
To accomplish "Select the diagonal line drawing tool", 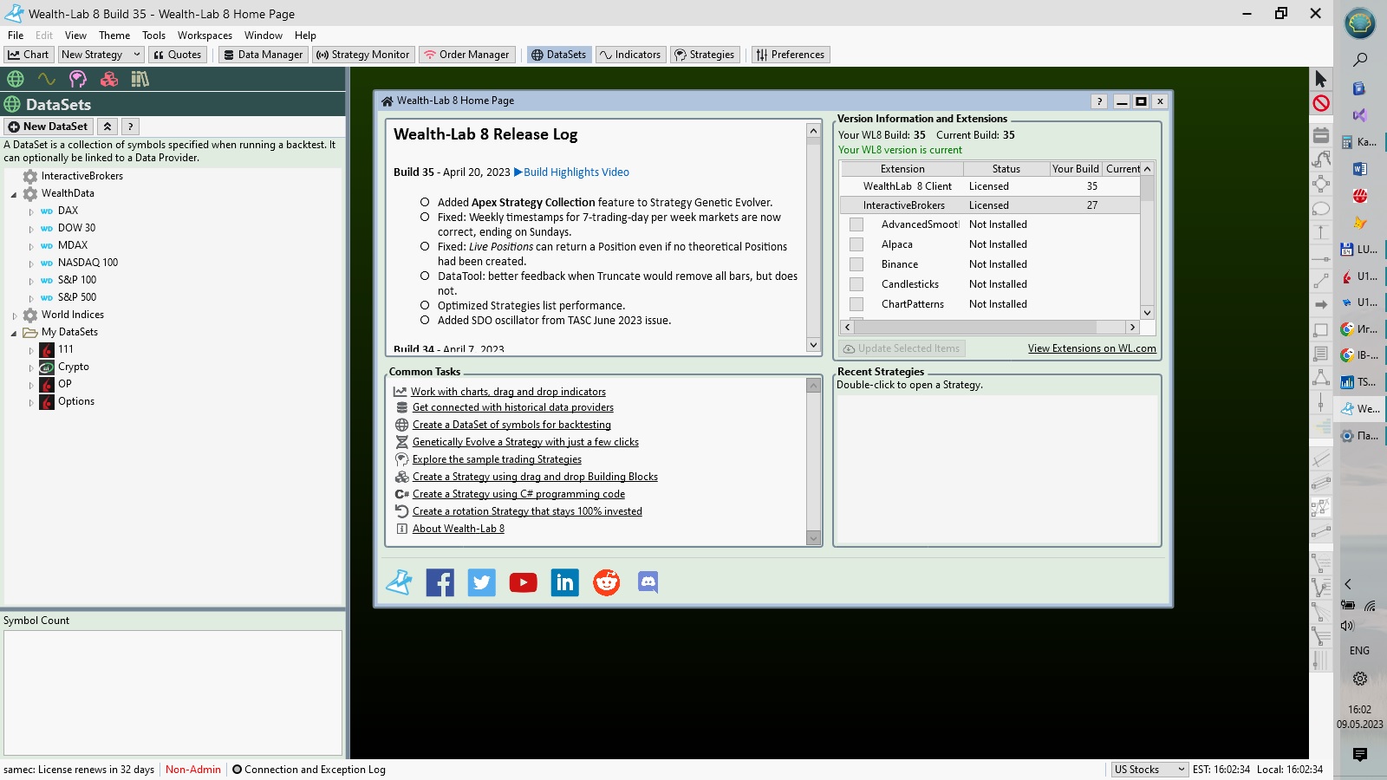I will 1321,282.
